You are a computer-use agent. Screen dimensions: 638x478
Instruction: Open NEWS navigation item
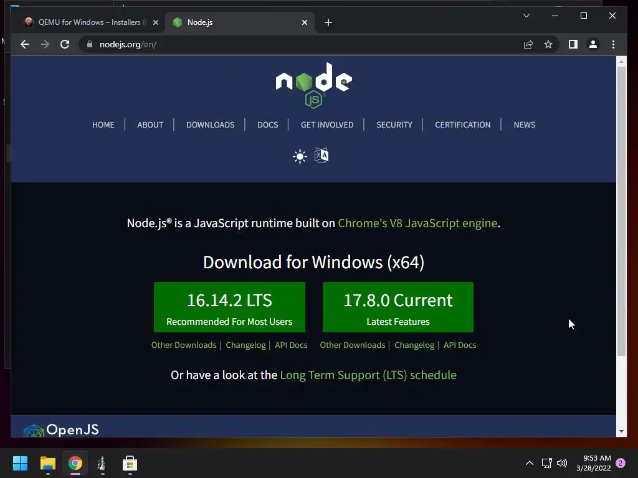click(x=525, y=124)
